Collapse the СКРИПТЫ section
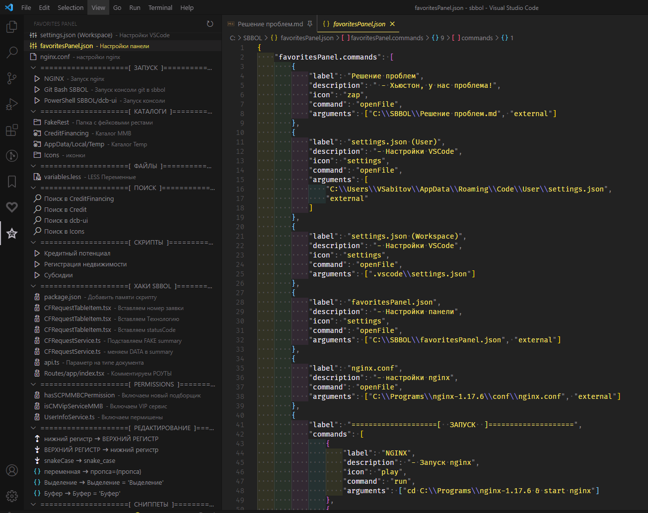648x513 pixels. (33, 242)
